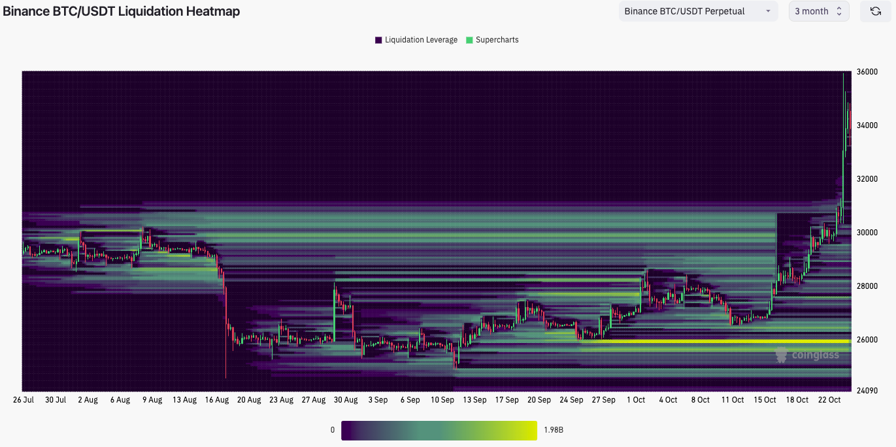Hide the Supercharts price candles via its legend
Image resolution: width=896 pixels, height=447 pixels.
pyautogui.click(x=491, y=40)
